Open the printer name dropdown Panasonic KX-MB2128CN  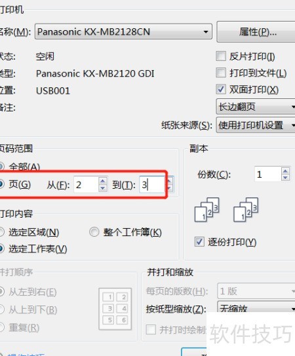pyautogui.click(x=123, y=31)
